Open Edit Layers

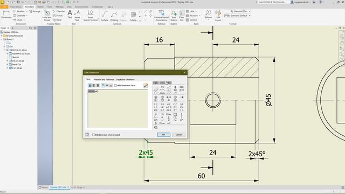[x=218, y=16]
